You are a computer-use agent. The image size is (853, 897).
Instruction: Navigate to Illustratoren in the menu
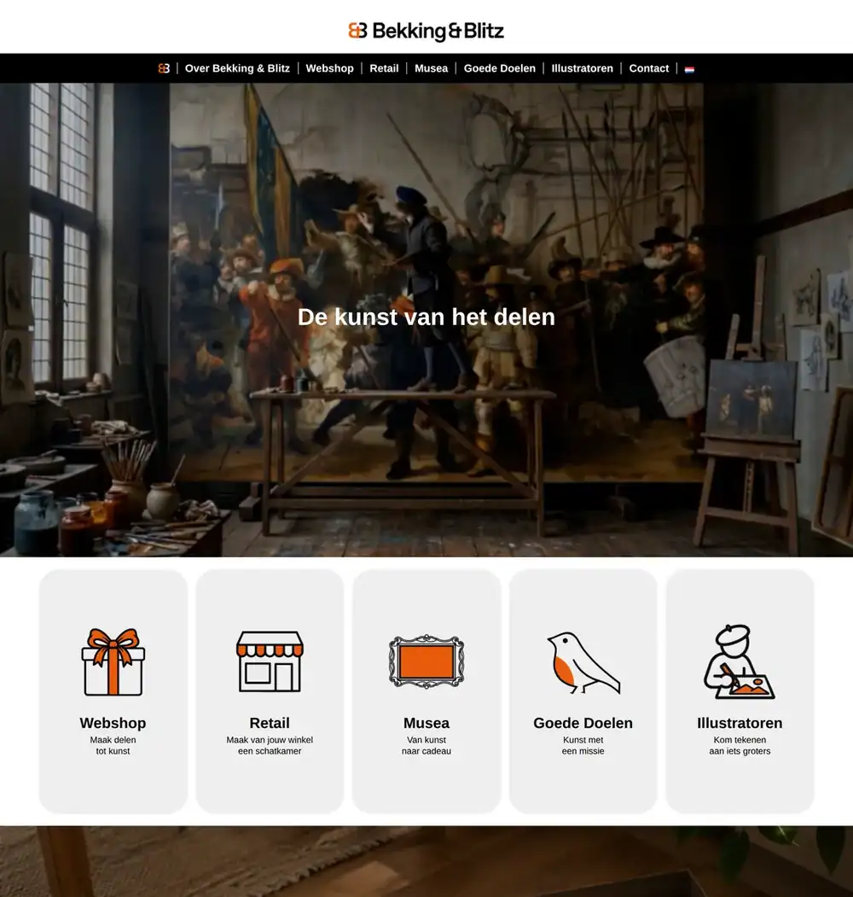click(x=582, y=68)
